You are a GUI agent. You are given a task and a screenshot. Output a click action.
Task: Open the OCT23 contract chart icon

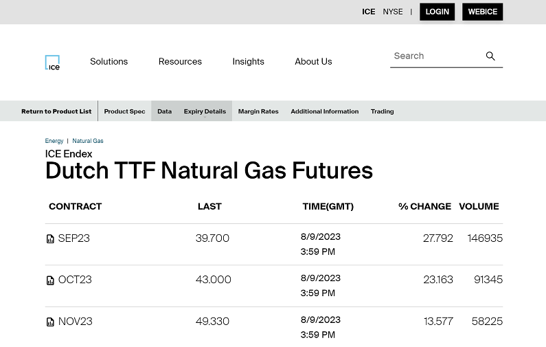coord(50,280)
